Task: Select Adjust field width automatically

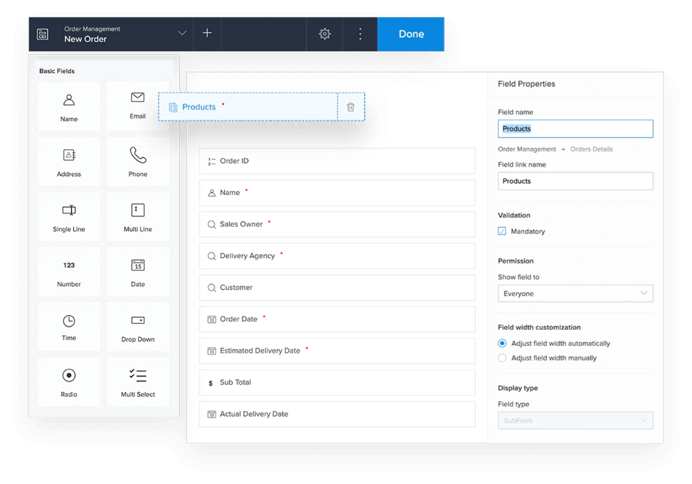Action: pos(502,343)
